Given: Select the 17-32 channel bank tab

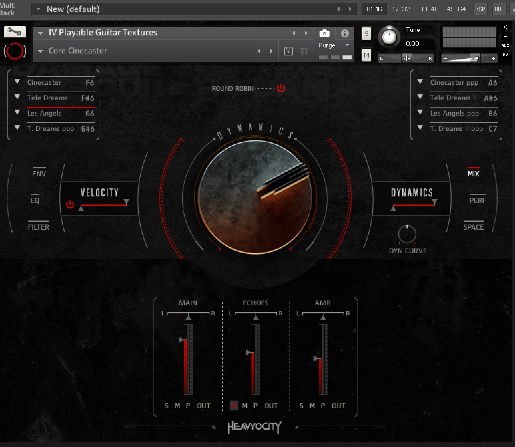Looking at the screenshot, I should [x=401, y=9].
